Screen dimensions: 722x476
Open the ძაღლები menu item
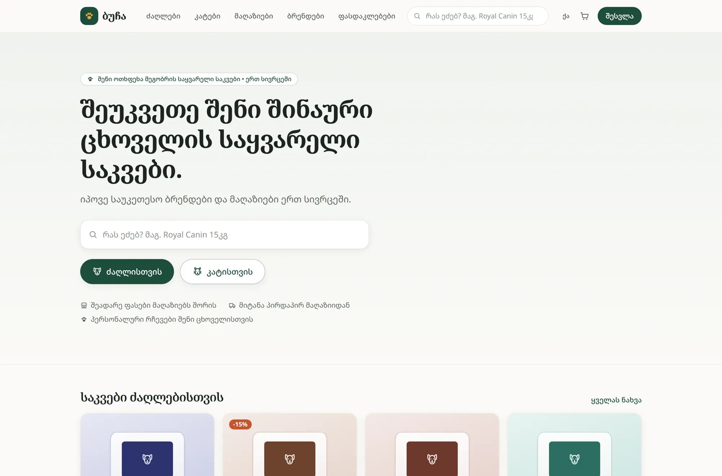click(x=163, y=16)
